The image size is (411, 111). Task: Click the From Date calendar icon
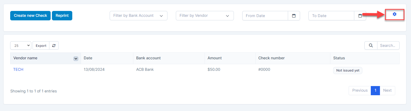point(294,16)
